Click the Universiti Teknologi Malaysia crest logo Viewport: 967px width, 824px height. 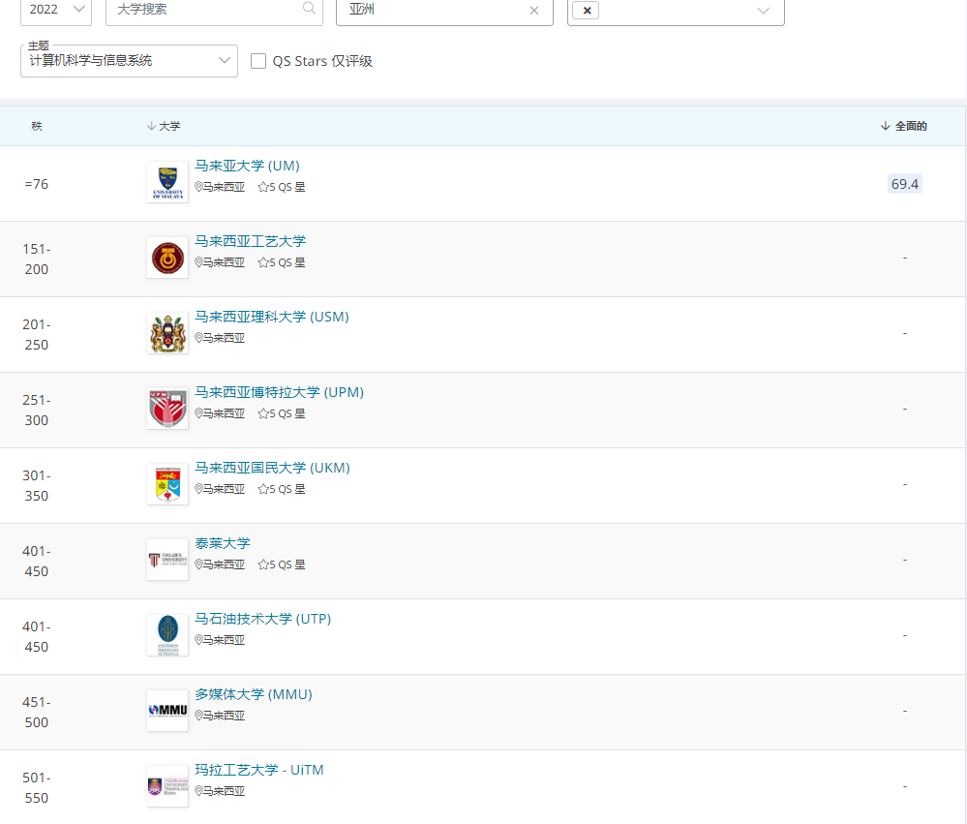point(167,258)
